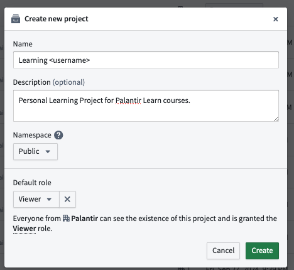Image resolution: width=294 pixels, height=270 pixels.
Task: Click the Default role label text
Action: point(32,183)
